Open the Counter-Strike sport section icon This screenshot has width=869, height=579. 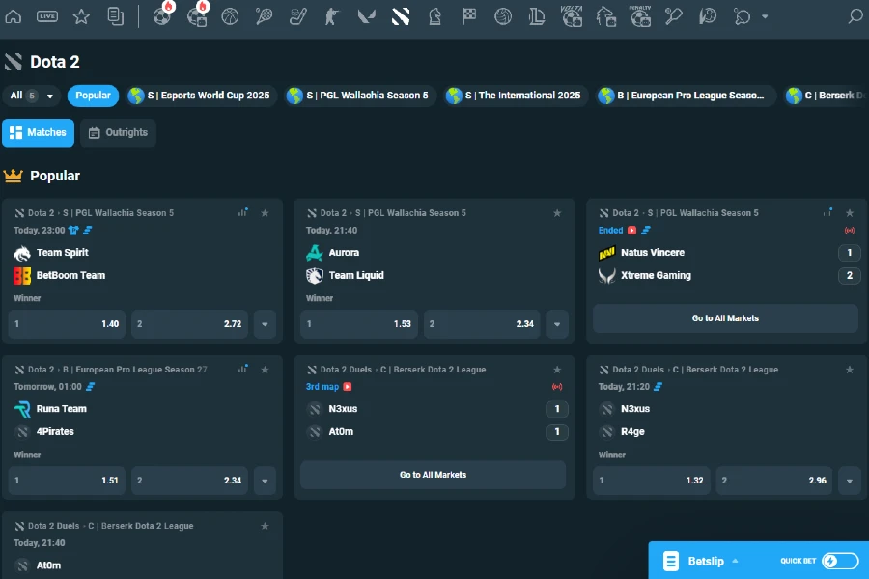[x=332, y=15]
